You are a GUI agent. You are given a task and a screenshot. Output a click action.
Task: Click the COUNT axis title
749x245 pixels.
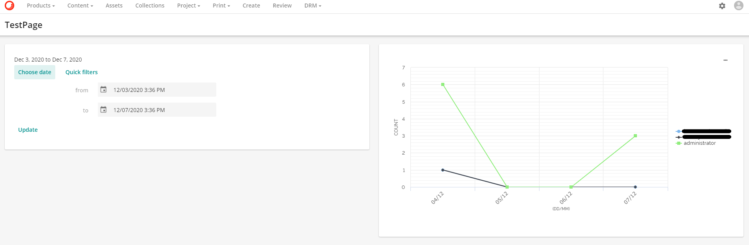396,127
